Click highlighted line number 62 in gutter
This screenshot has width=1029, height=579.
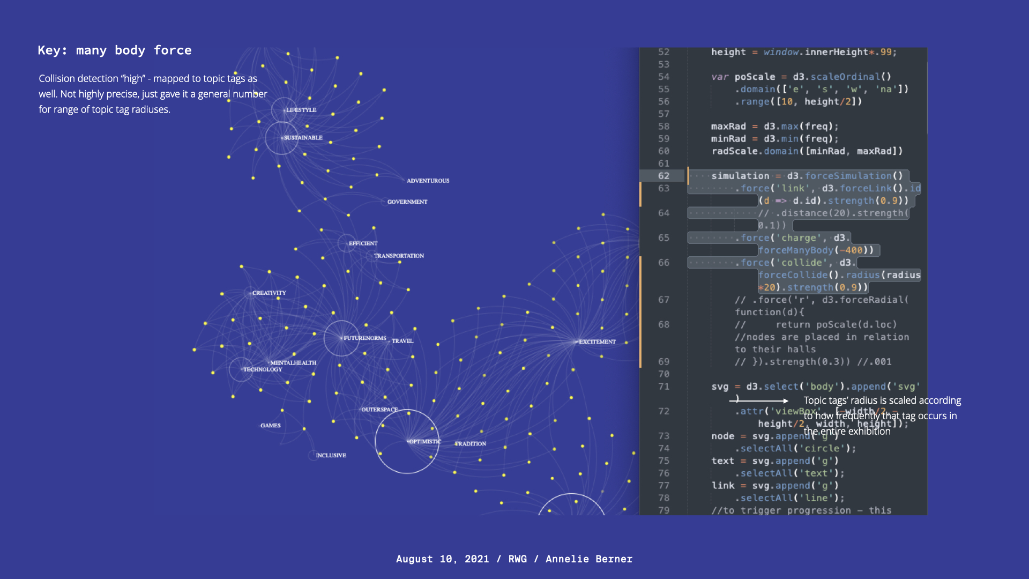click(x=663, y=176)
